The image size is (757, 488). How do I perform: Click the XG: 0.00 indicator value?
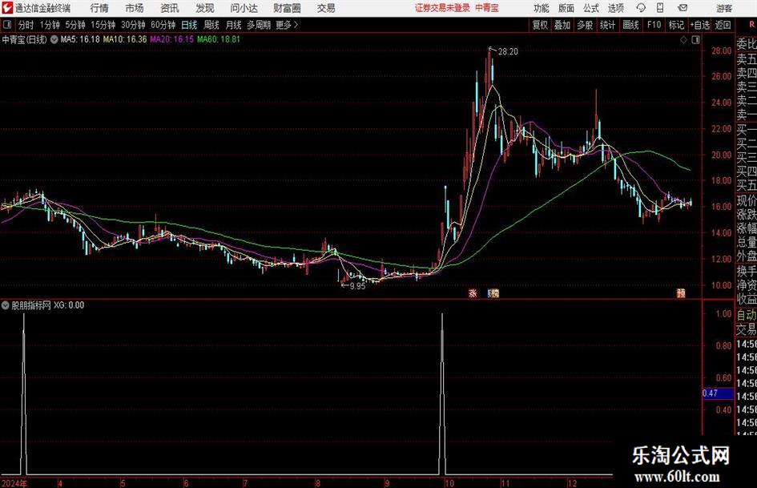tap(69, 304)
